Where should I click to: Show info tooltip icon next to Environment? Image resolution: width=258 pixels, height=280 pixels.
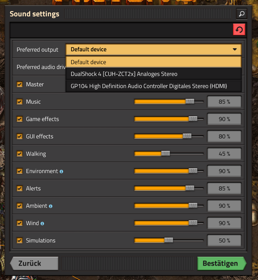click(61, 171)
